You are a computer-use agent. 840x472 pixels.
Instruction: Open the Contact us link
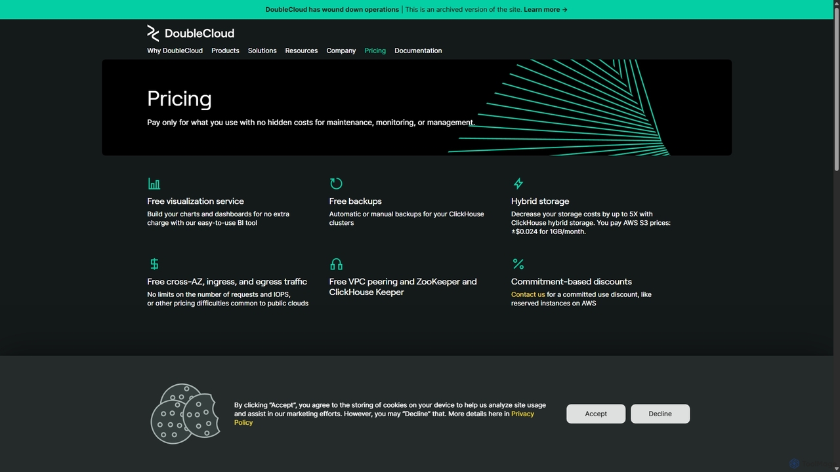[528, 294]
